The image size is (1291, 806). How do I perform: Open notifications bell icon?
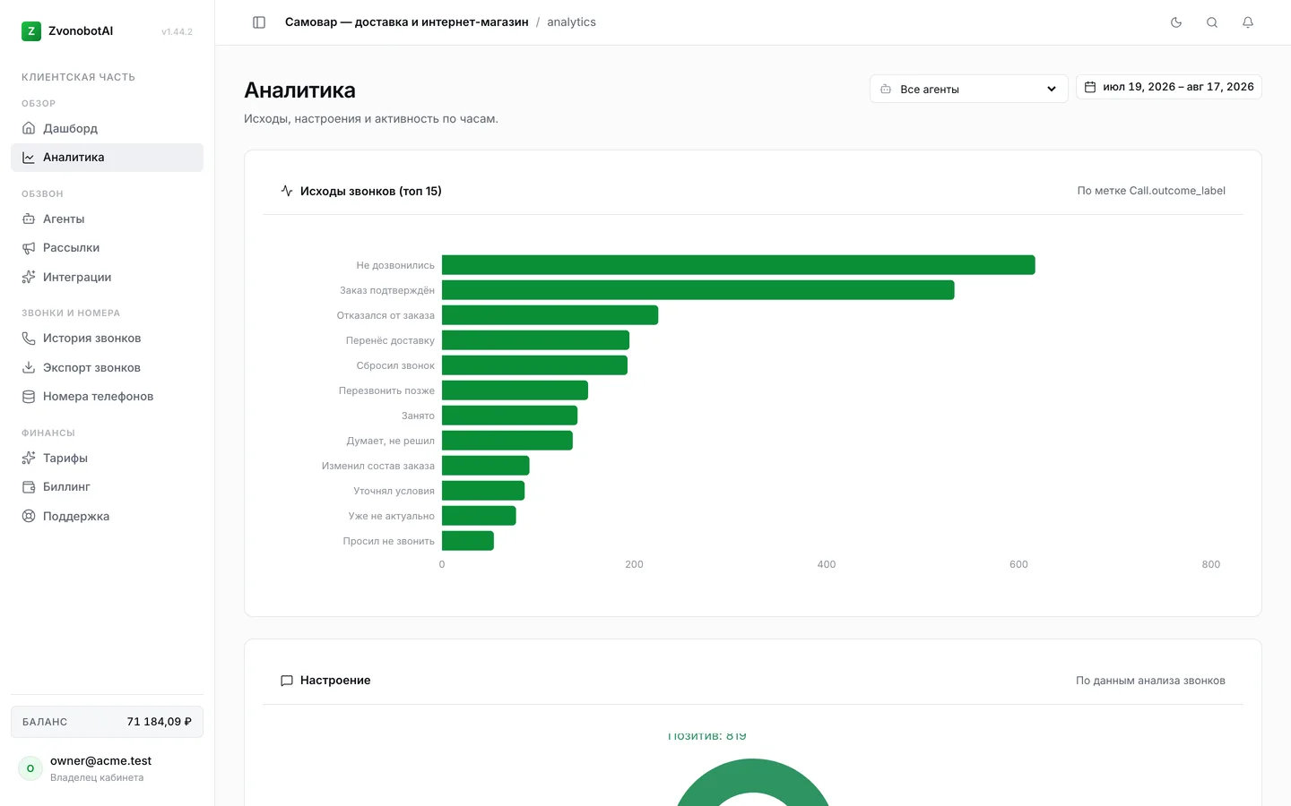pos(1248,22)
